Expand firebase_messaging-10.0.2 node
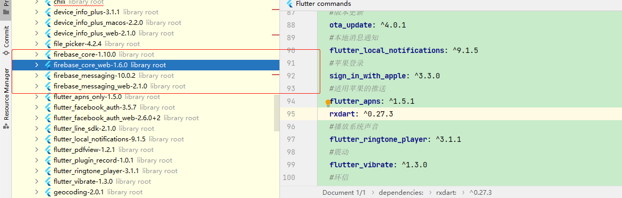The width and height of the screenshot is (622, 198). [x=37, y=76]
